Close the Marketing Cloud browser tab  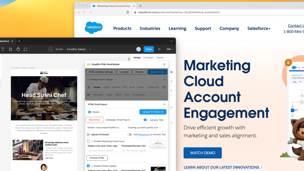coord(134,6)
